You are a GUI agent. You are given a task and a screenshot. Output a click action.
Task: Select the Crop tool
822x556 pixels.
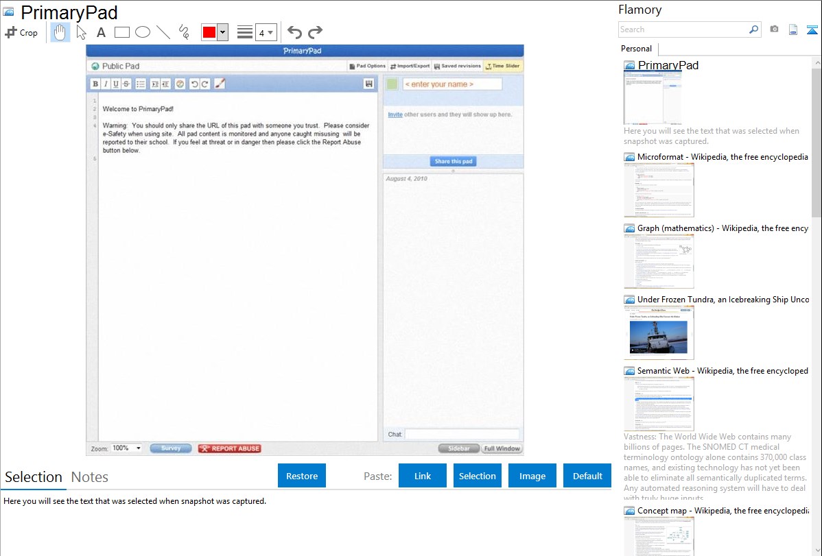(x=21, y=32)
